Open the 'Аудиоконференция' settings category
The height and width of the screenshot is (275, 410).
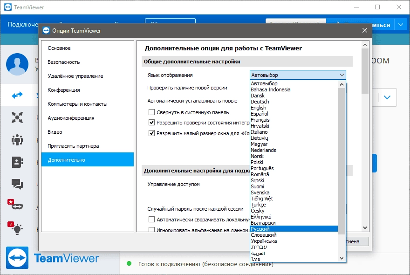(88, 118)
